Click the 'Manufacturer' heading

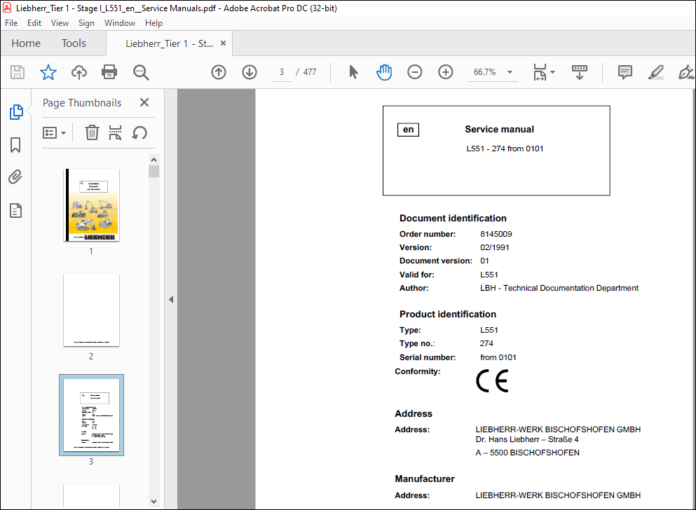click(x=424, y=478)
